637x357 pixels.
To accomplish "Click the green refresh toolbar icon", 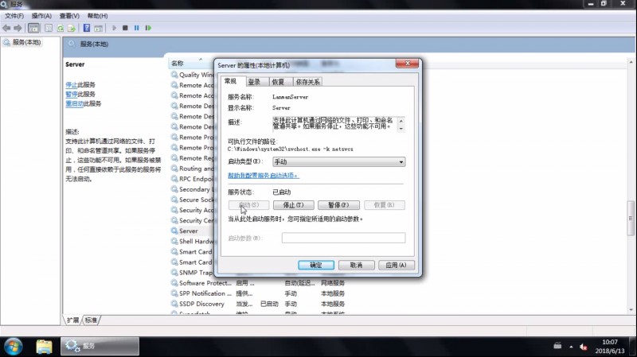I will 61,28.
